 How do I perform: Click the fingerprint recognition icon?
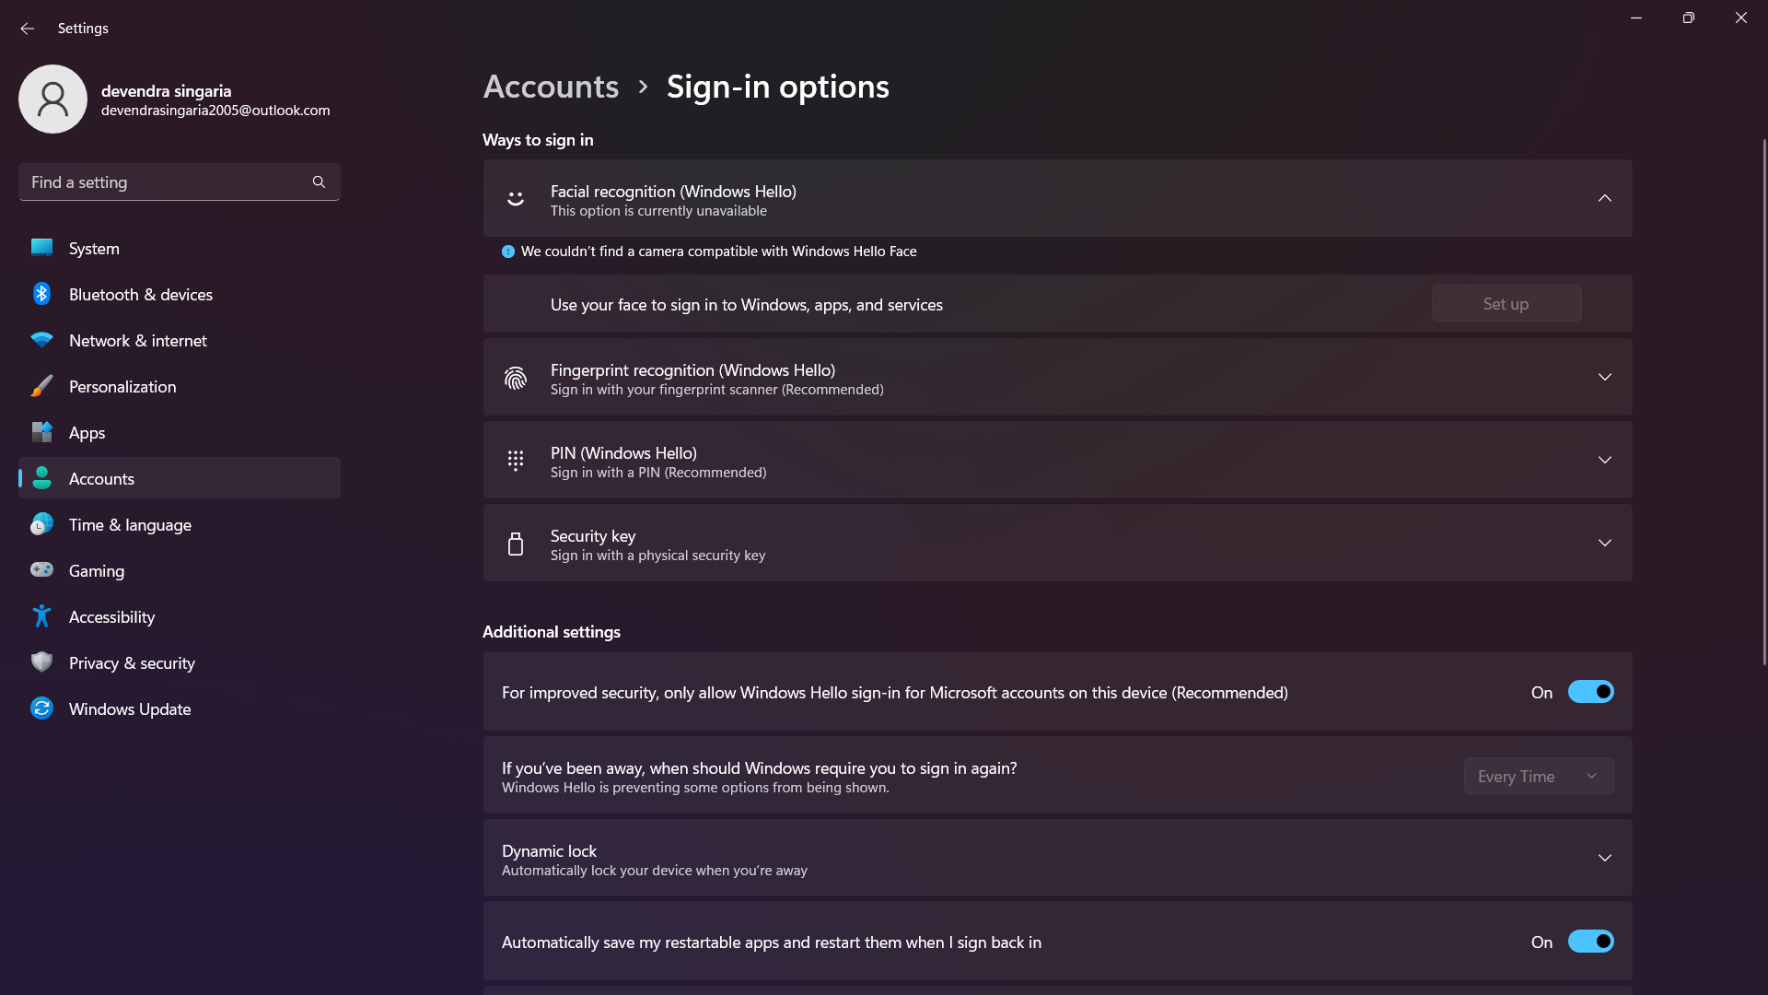click(516, 378)
